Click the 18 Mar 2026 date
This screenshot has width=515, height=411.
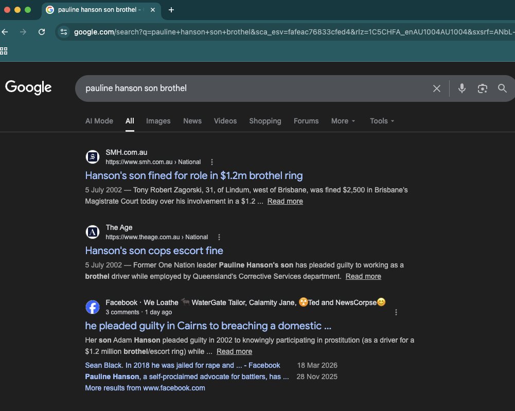pos(317,365)
